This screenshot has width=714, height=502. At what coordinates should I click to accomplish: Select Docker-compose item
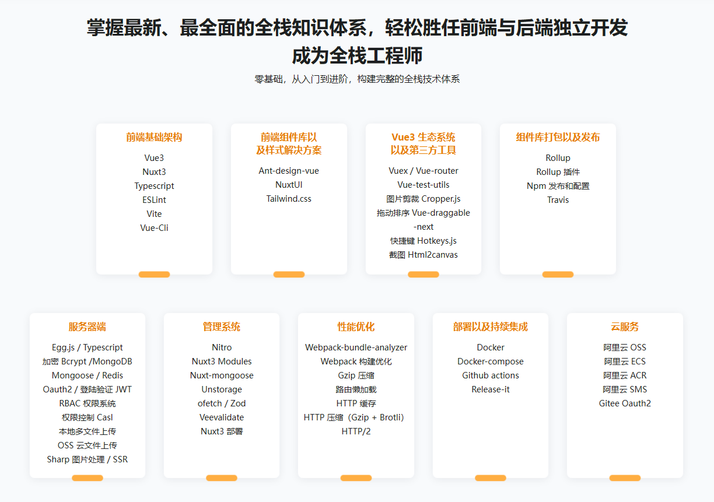coord(491,361)
